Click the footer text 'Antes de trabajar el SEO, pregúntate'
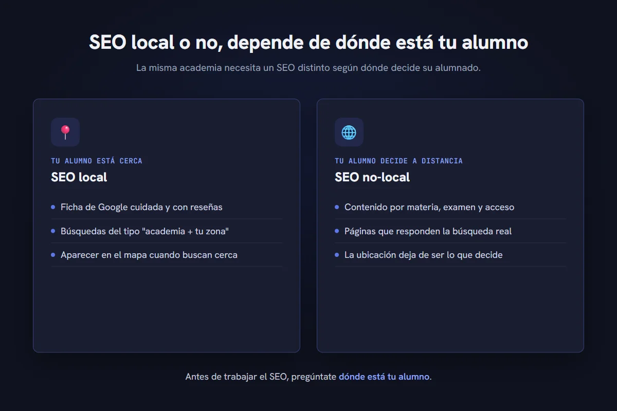This screenshot has width=617, height=411. point(261,377)
